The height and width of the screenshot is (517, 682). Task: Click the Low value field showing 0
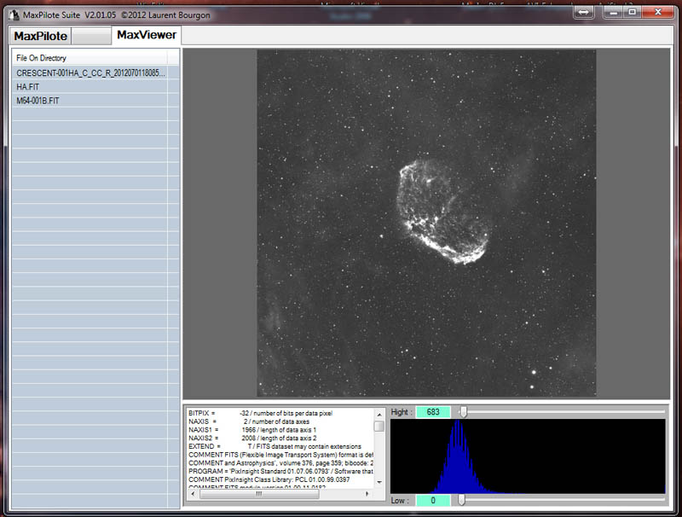coord(433,501)
